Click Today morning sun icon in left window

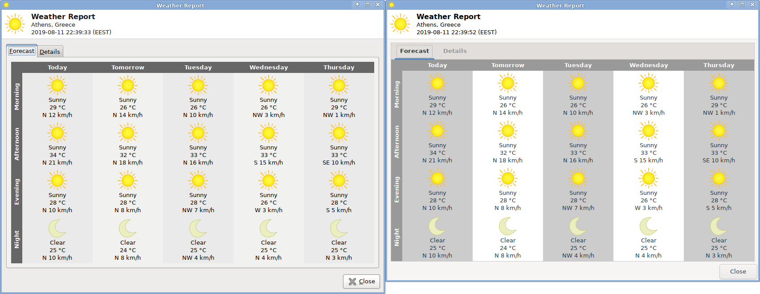coord(57,85)
